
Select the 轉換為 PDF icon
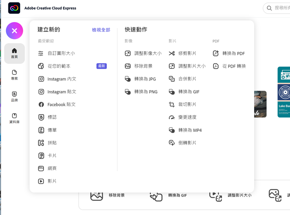(215, 54)
